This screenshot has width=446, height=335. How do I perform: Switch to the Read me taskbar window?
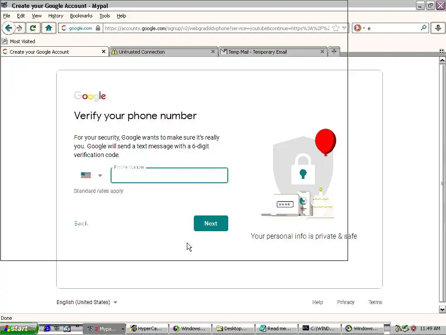(x=277, y=328)
